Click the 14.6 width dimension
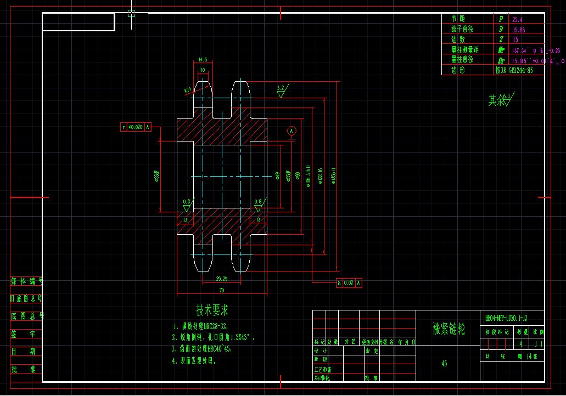The image size is (566, 396). pos(203,59)
